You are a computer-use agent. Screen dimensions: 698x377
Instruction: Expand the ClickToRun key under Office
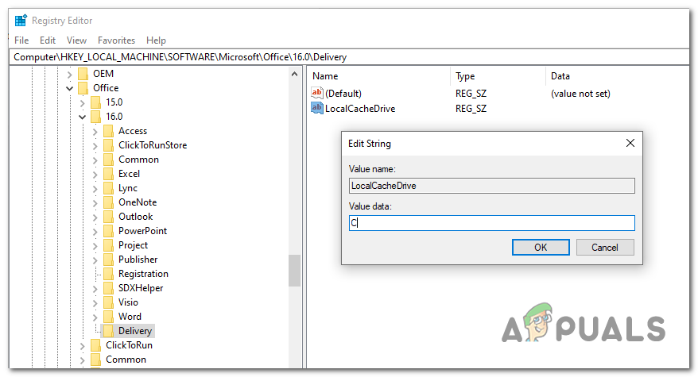(82, 345)
